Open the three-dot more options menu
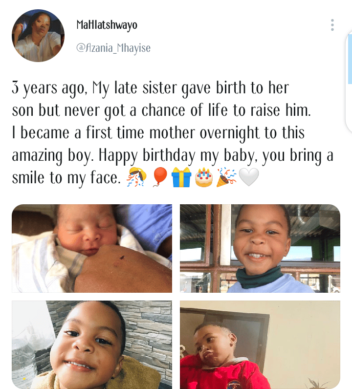This screenshot has height=389, width=352. tap(332, 25)
